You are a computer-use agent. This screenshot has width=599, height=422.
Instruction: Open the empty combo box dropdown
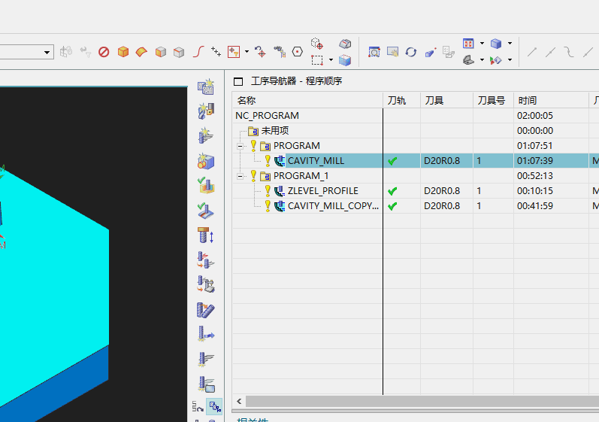point(47,52)
